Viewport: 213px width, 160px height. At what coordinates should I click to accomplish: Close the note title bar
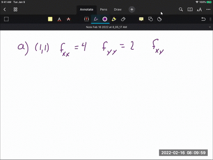point(210,27)
